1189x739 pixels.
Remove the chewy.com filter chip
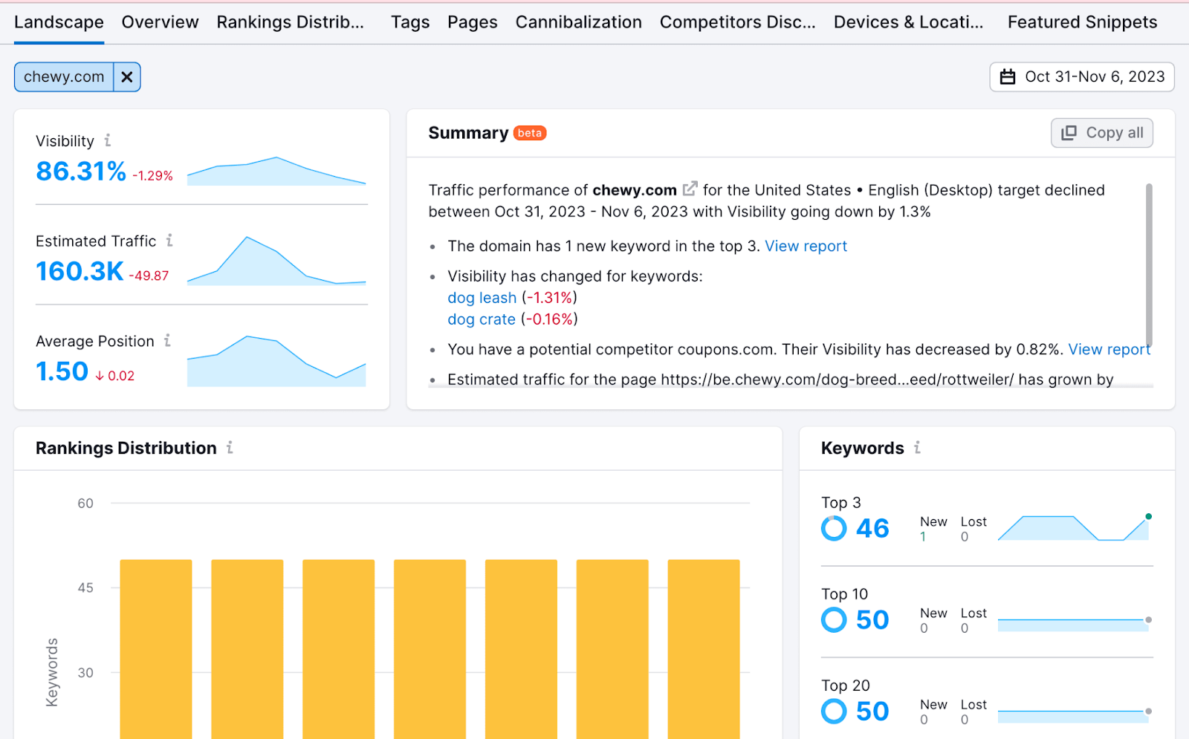(127, 76)
